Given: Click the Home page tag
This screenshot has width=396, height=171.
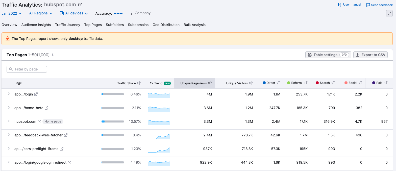Looking at the screenshot, I should 53,121.
